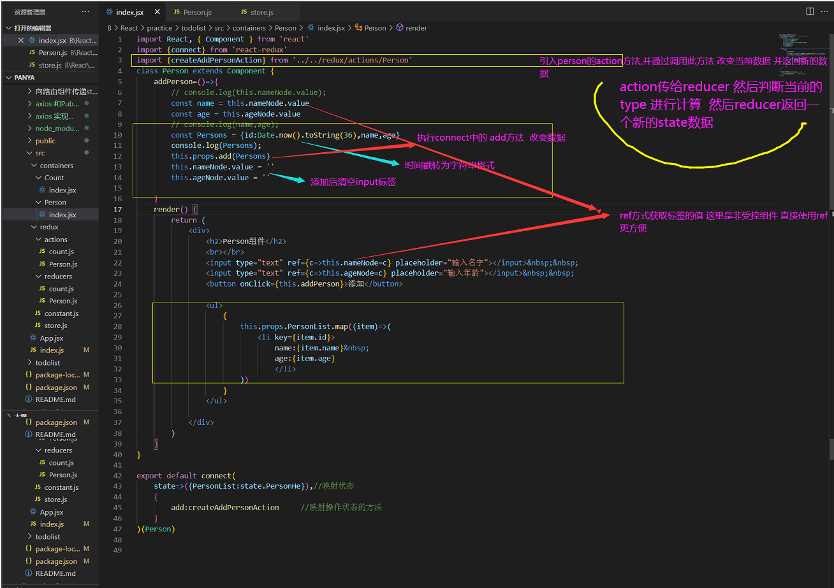This screenshot has width=834, height=588.
Task: Select index.jsx under the Person folder
Action: 62,215
